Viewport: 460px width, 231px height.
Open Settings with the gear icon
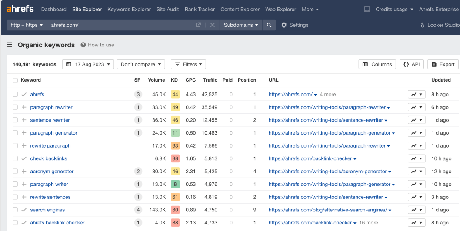tap(295, 25)
